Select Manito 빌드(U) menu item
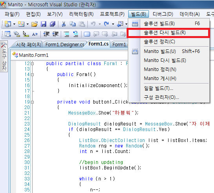The width and height of the screenshot is (214, 193). pos(169,51)
